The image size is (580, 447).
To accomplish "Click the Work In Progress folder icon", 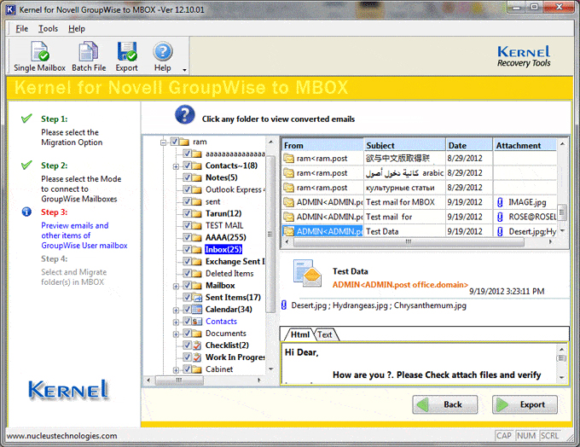I will (x=198, y=357).
